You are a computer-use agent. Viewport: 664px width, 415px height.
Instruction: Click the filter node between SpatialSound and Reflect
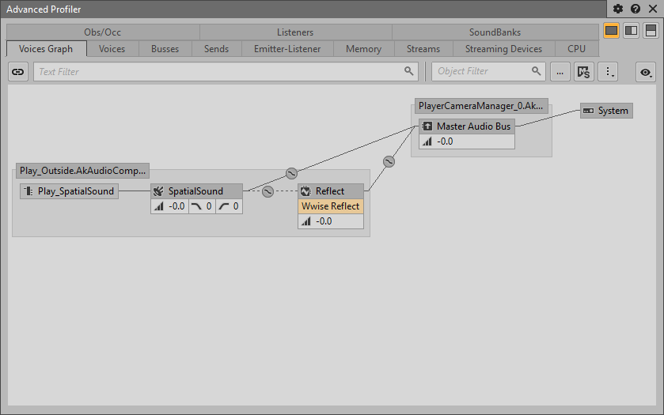pos(267,191)
